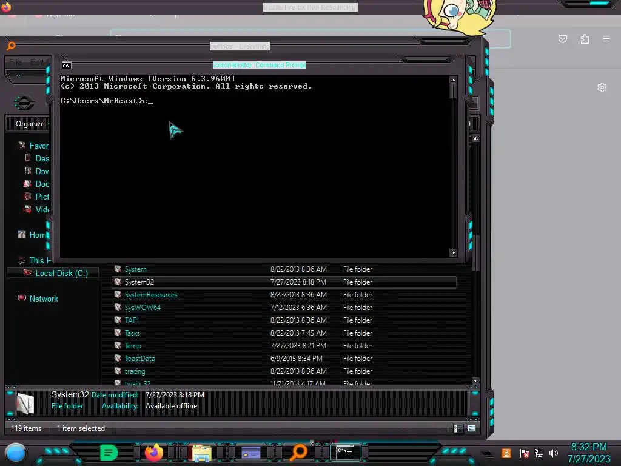The image size is (621, 466).
Task: Open Firefox's Save to Pocket icon
Action: coord(562,39)
